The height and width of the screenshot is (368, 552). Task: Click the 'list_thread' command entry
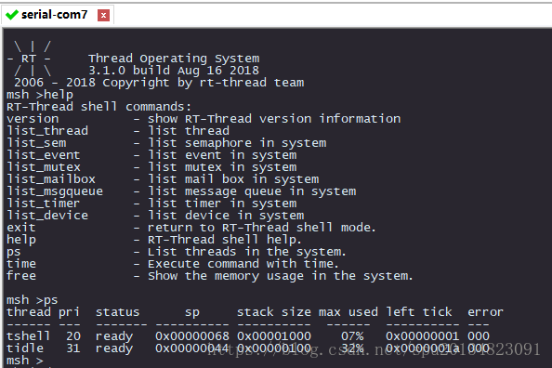[x=47, y=131]
